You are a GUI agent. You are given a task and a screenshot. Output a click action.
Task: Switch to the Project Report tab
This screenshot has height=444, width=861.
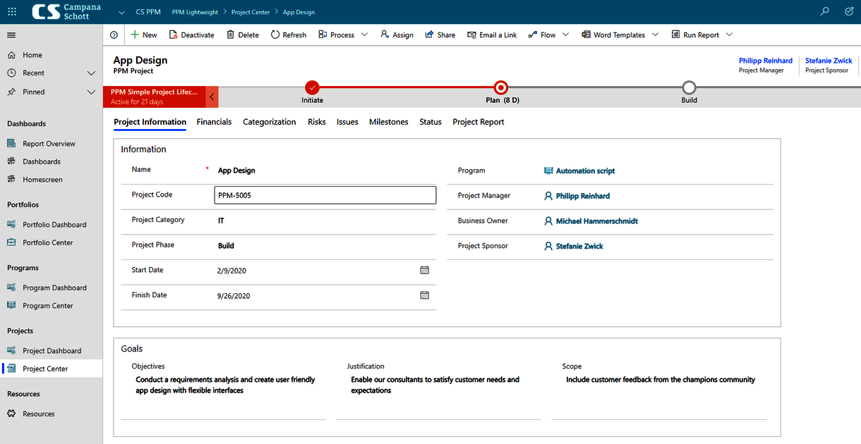[478, 122]
